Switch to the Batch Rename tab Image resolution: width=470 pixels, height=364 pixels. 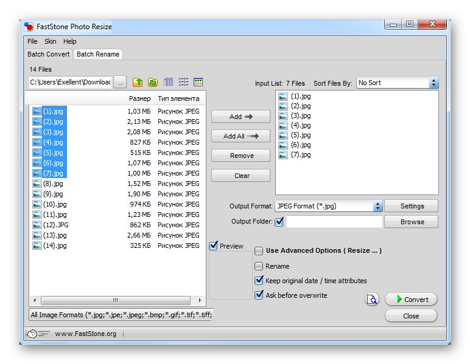[x=98, y=54]
